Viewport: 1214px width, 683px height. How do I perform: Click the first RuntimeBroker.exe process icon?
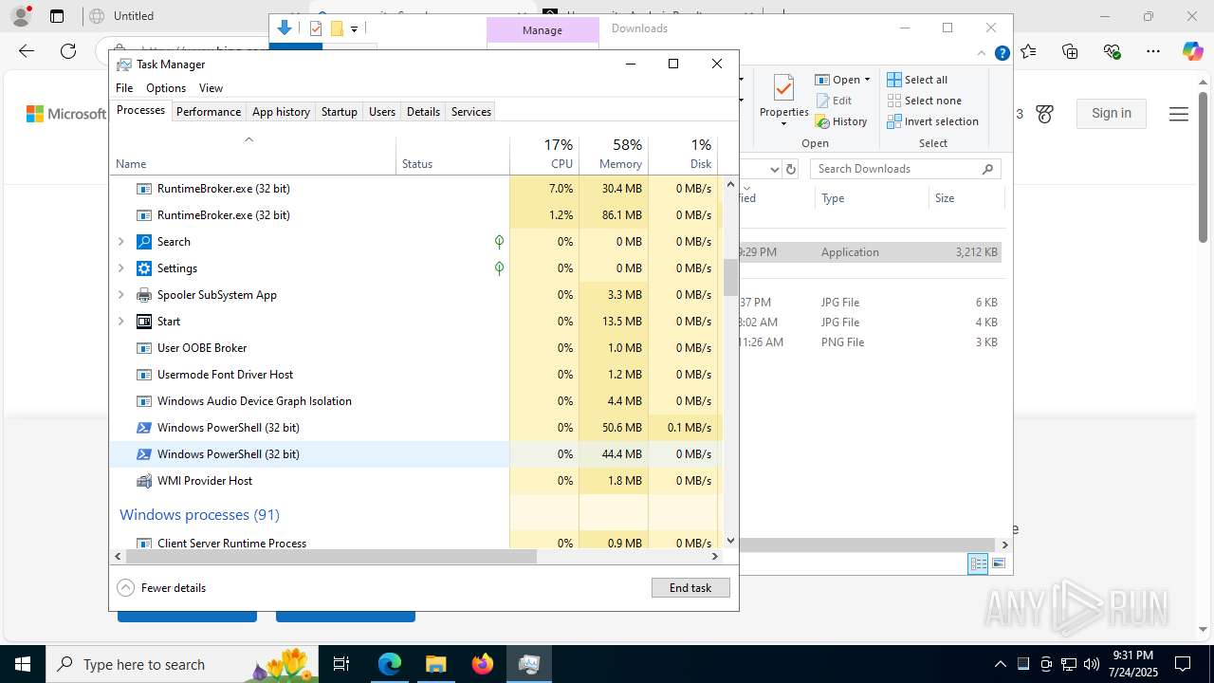click(x=144, y=189)
